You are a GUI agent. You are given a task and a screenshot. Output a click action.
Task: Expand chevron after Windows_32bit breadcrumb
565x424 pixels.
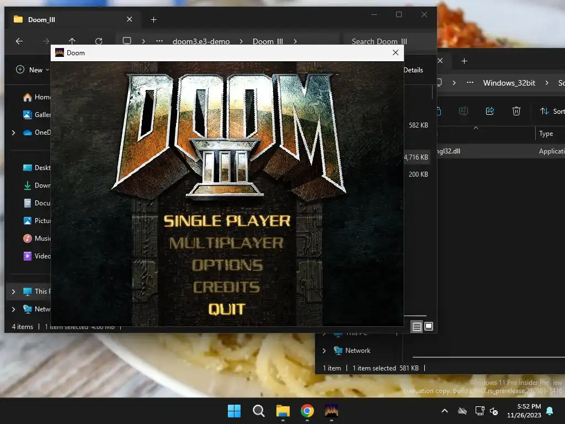click(547, 83)
